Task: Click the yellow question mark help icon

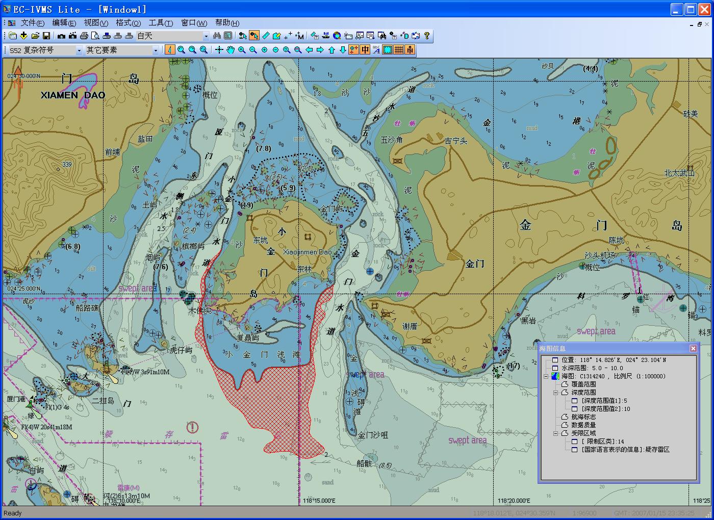Action: coord(427,36)
